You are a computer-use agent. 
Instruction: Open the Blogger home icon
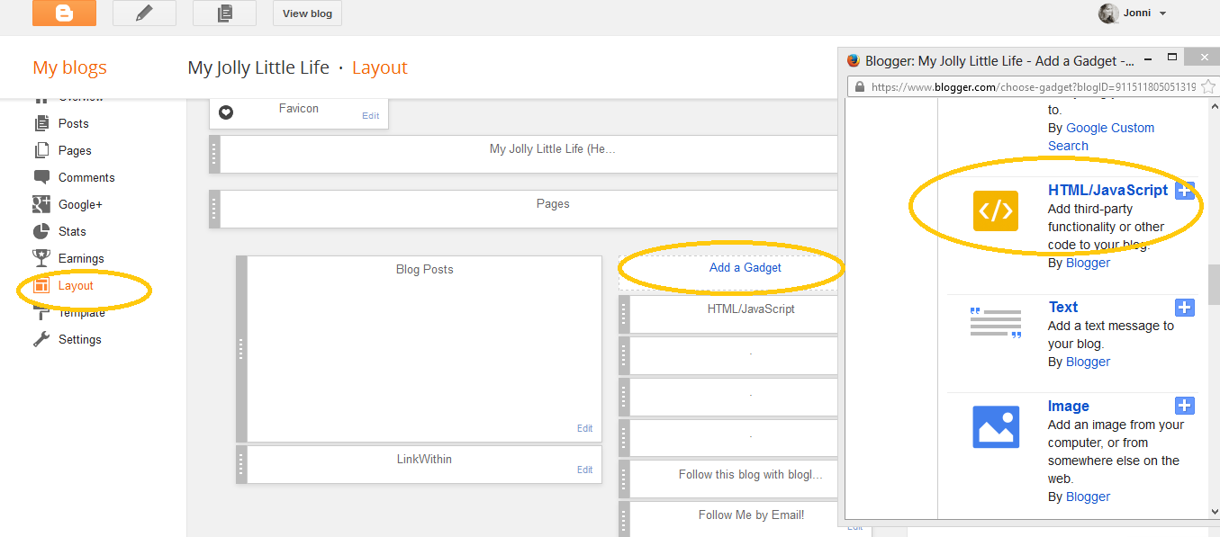pyautogui.click(x=63, y=13)
